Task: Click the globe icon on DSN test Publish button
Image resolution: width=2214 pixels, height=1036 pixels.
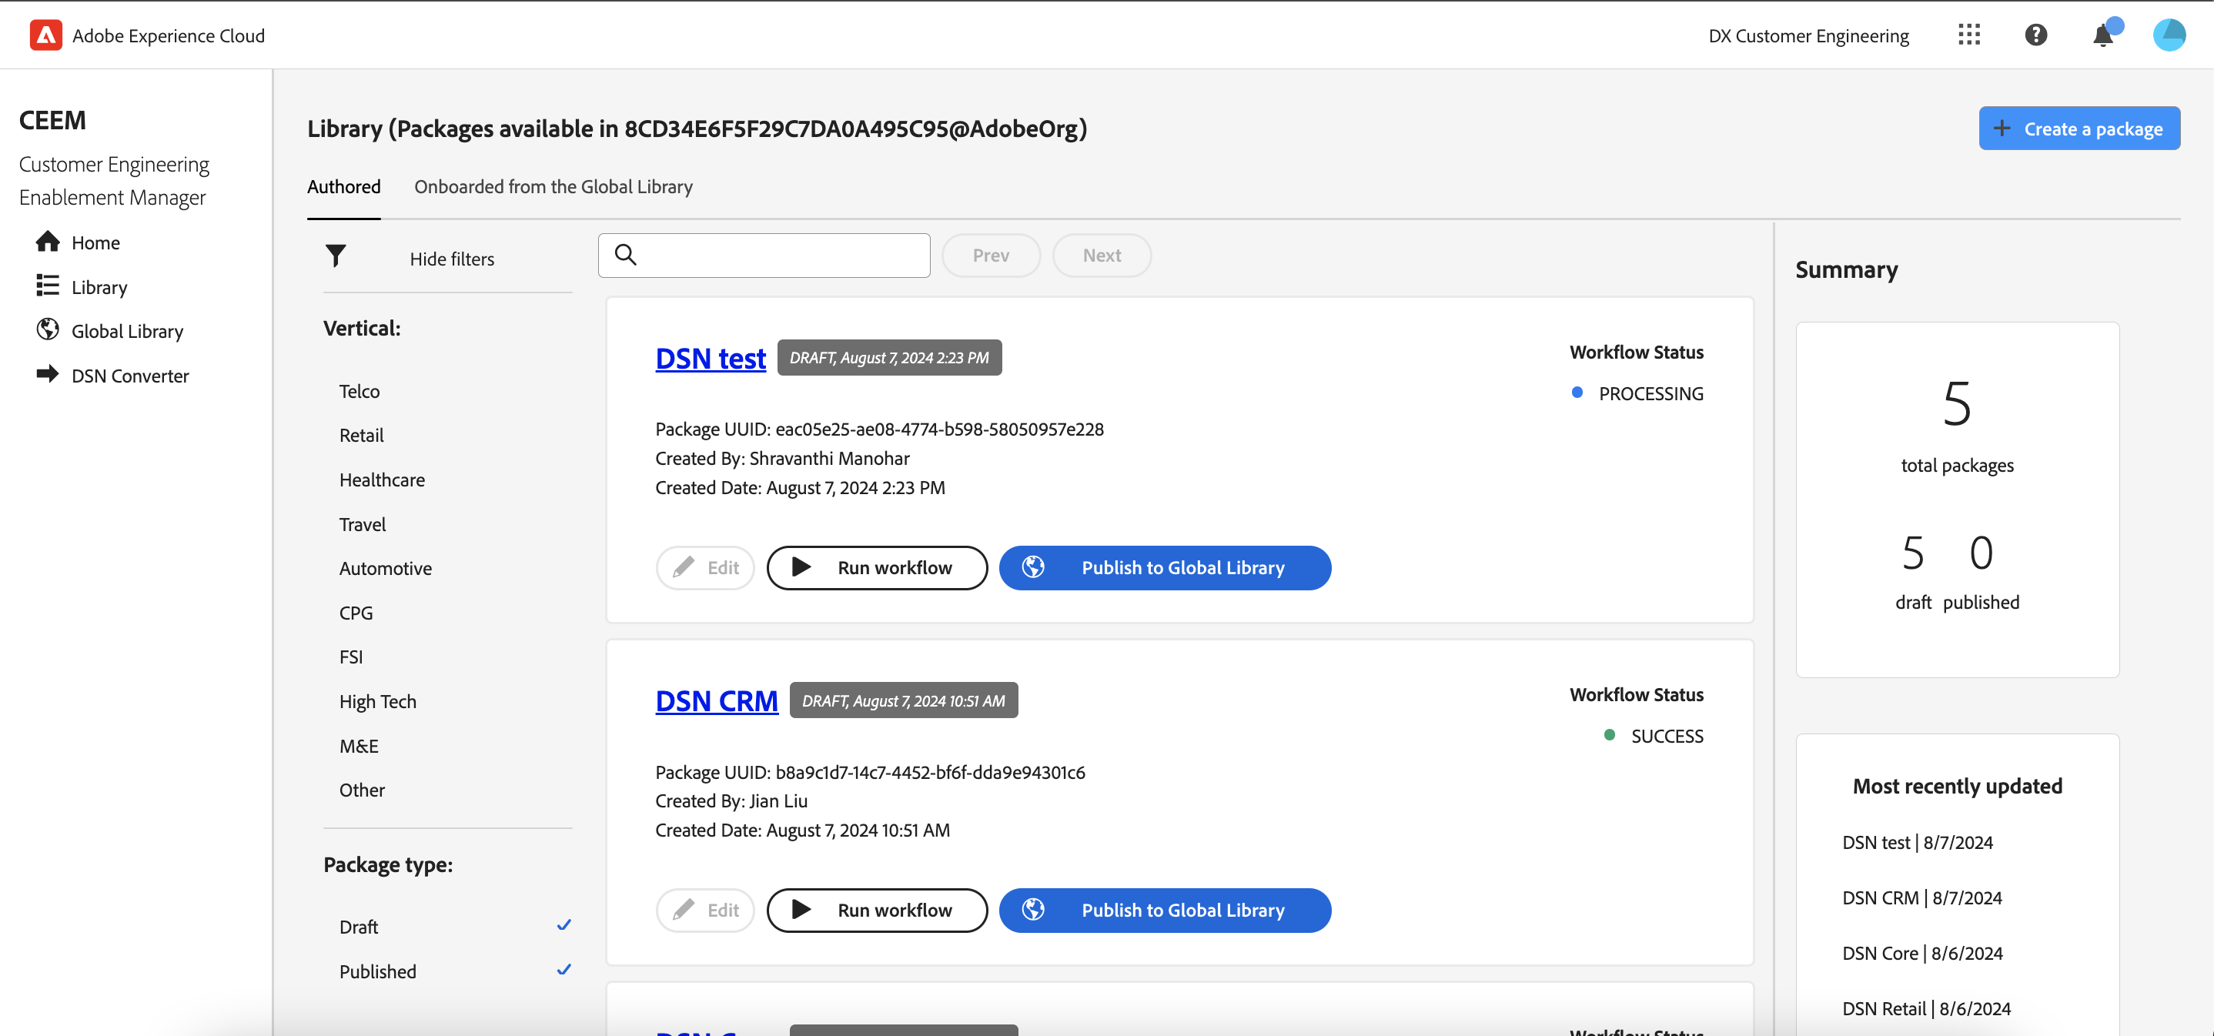Action: tap(1033, 567)
